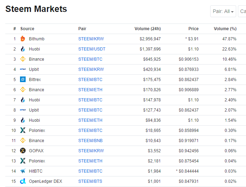Click the * $0.844444 price value

coord(187,171)
